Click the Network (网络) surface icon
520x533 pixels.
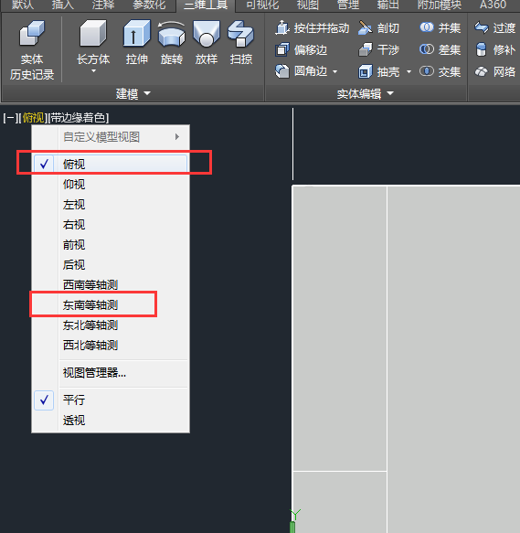[482, 71]
